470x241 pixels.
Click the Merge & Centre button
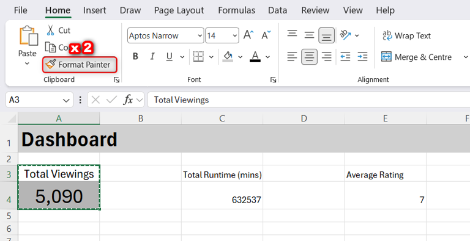416,57
